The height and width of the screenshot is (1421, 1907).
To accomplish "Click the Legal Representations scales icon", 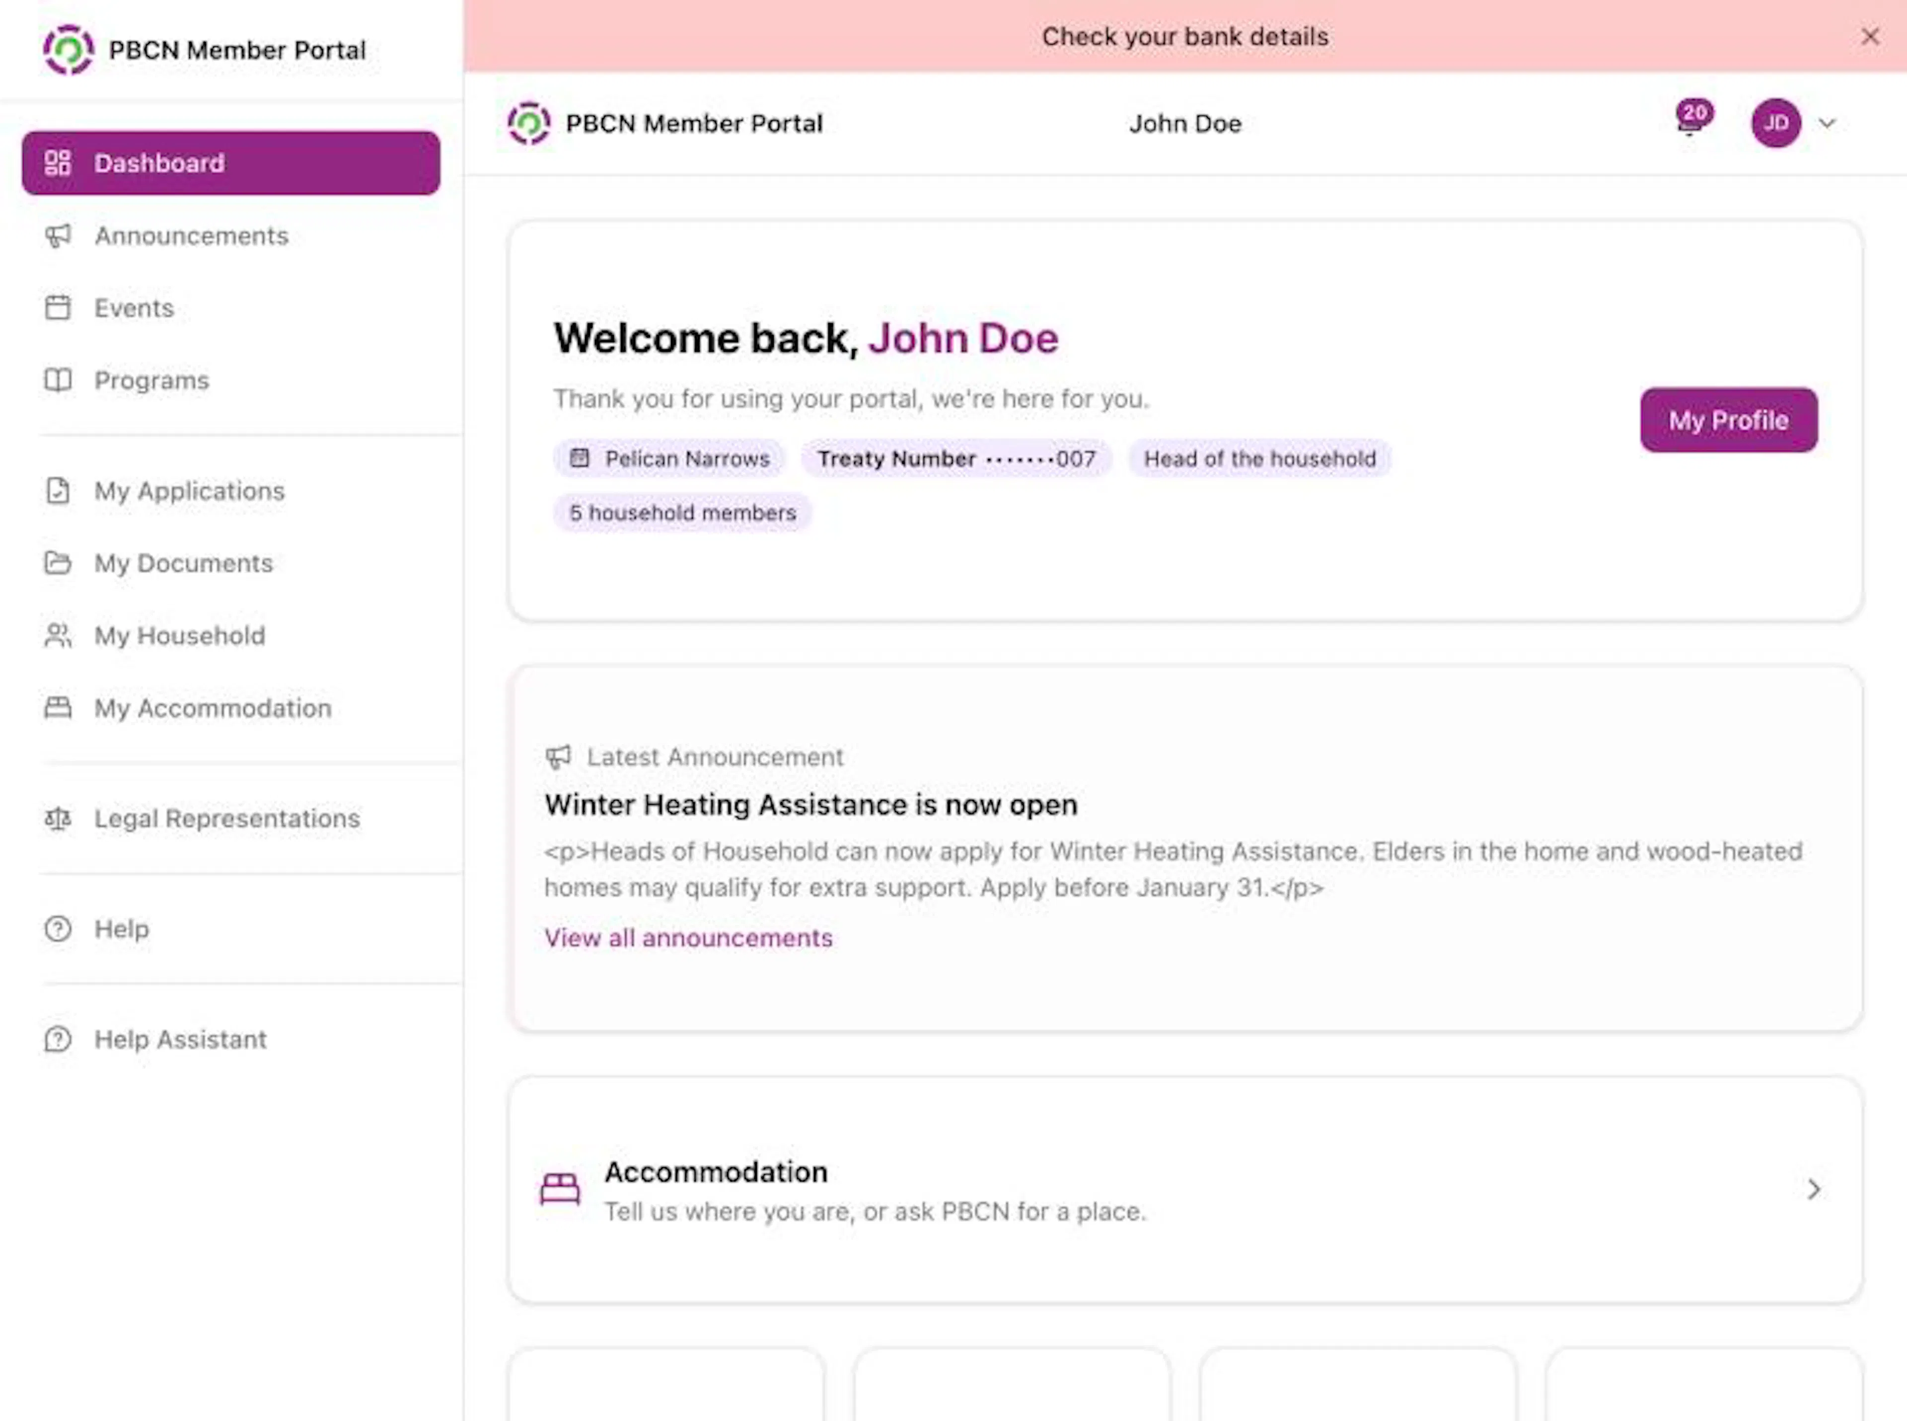I will (x=58, y=818).
